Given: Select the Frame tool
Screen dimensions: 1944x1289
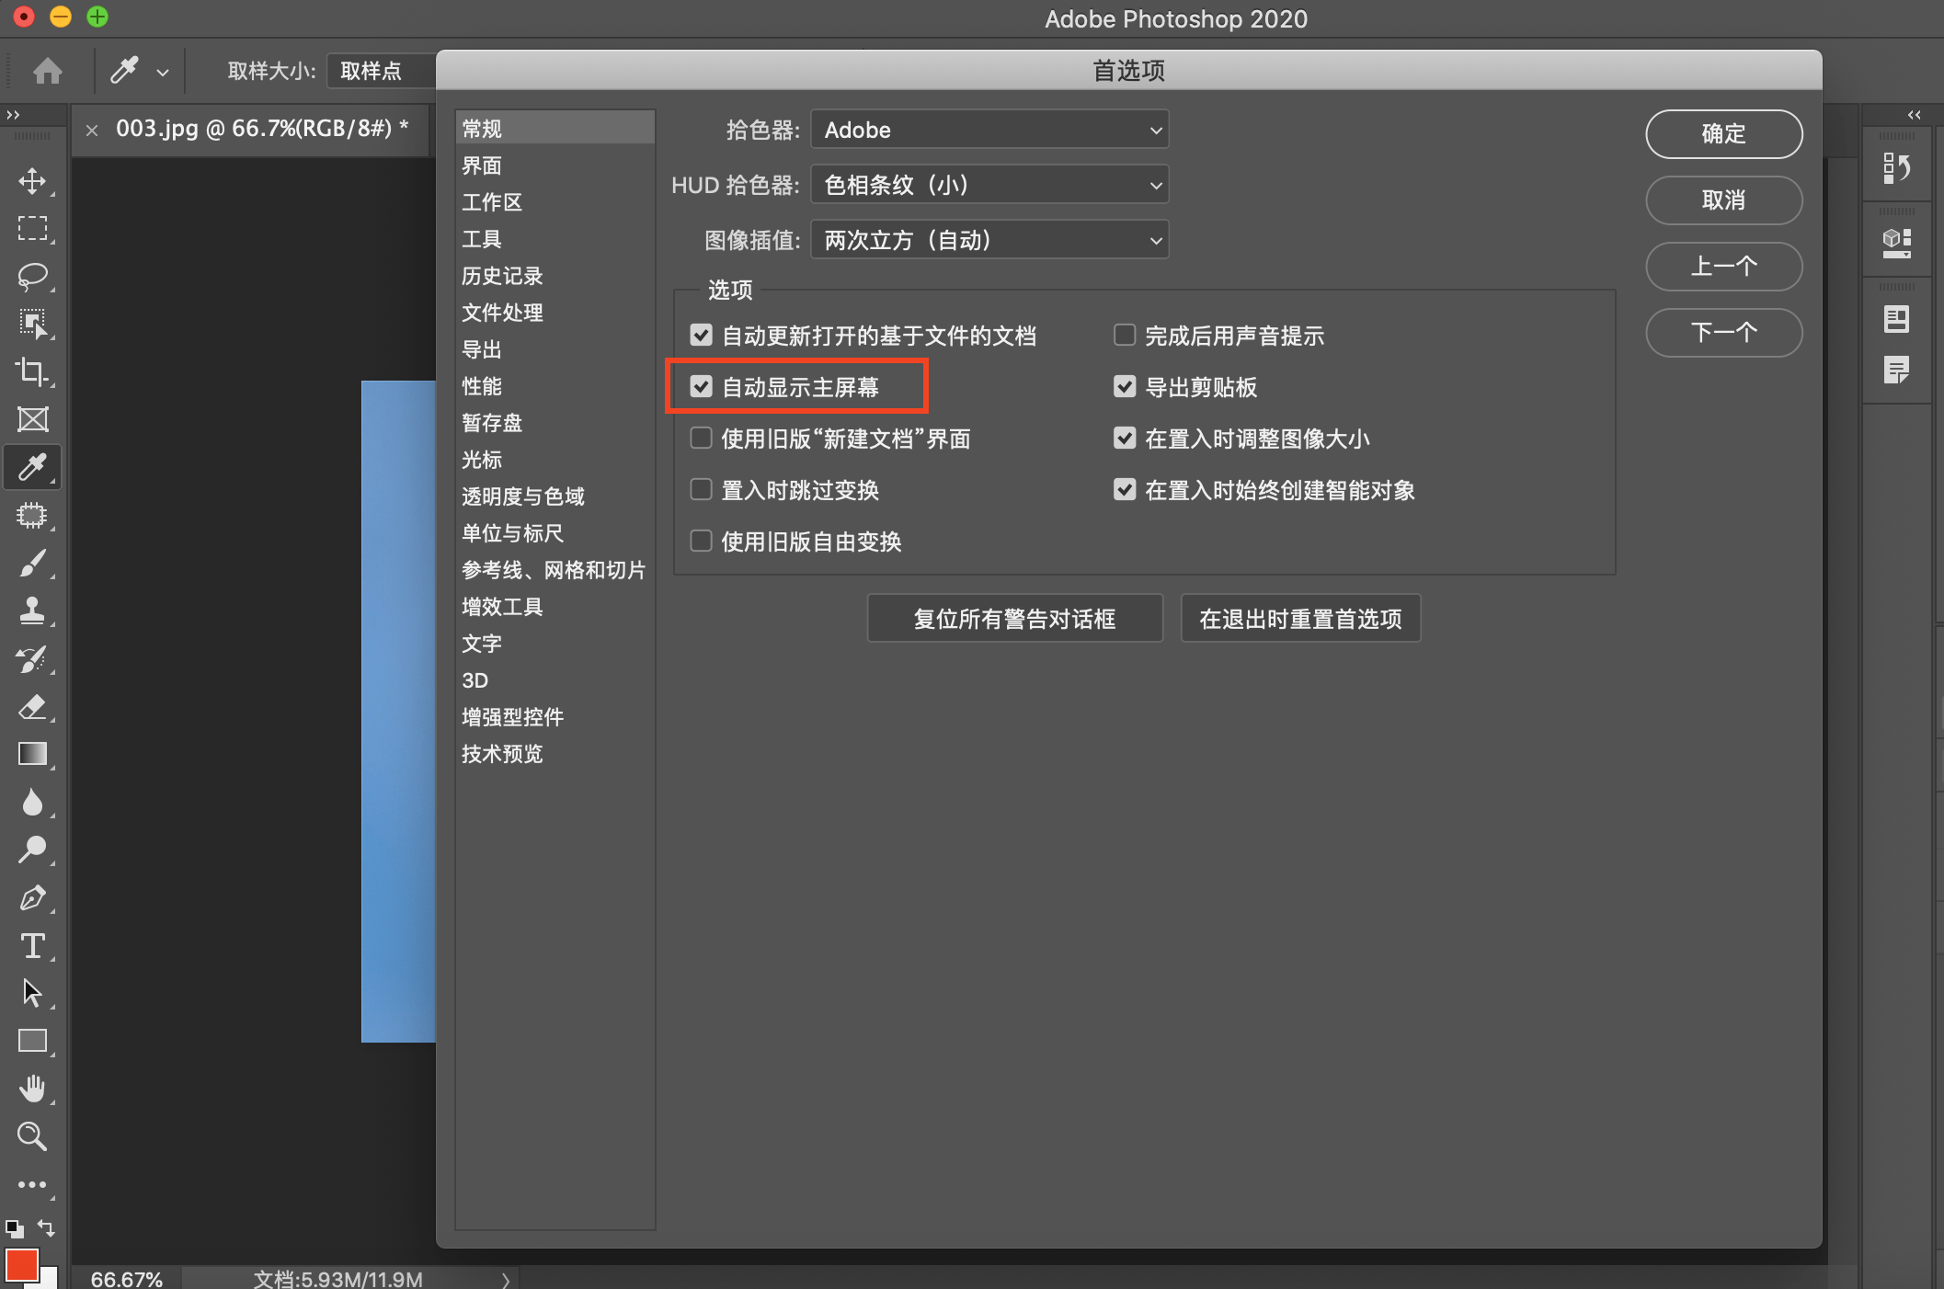Looking at the screenshot, I should coord(32,419).
